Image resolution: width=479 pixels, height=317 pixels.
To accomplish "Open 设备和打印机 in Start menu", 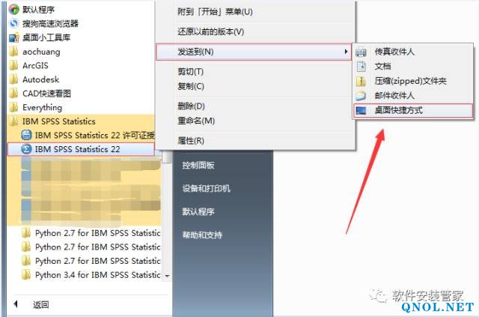I will click(207, 188).
